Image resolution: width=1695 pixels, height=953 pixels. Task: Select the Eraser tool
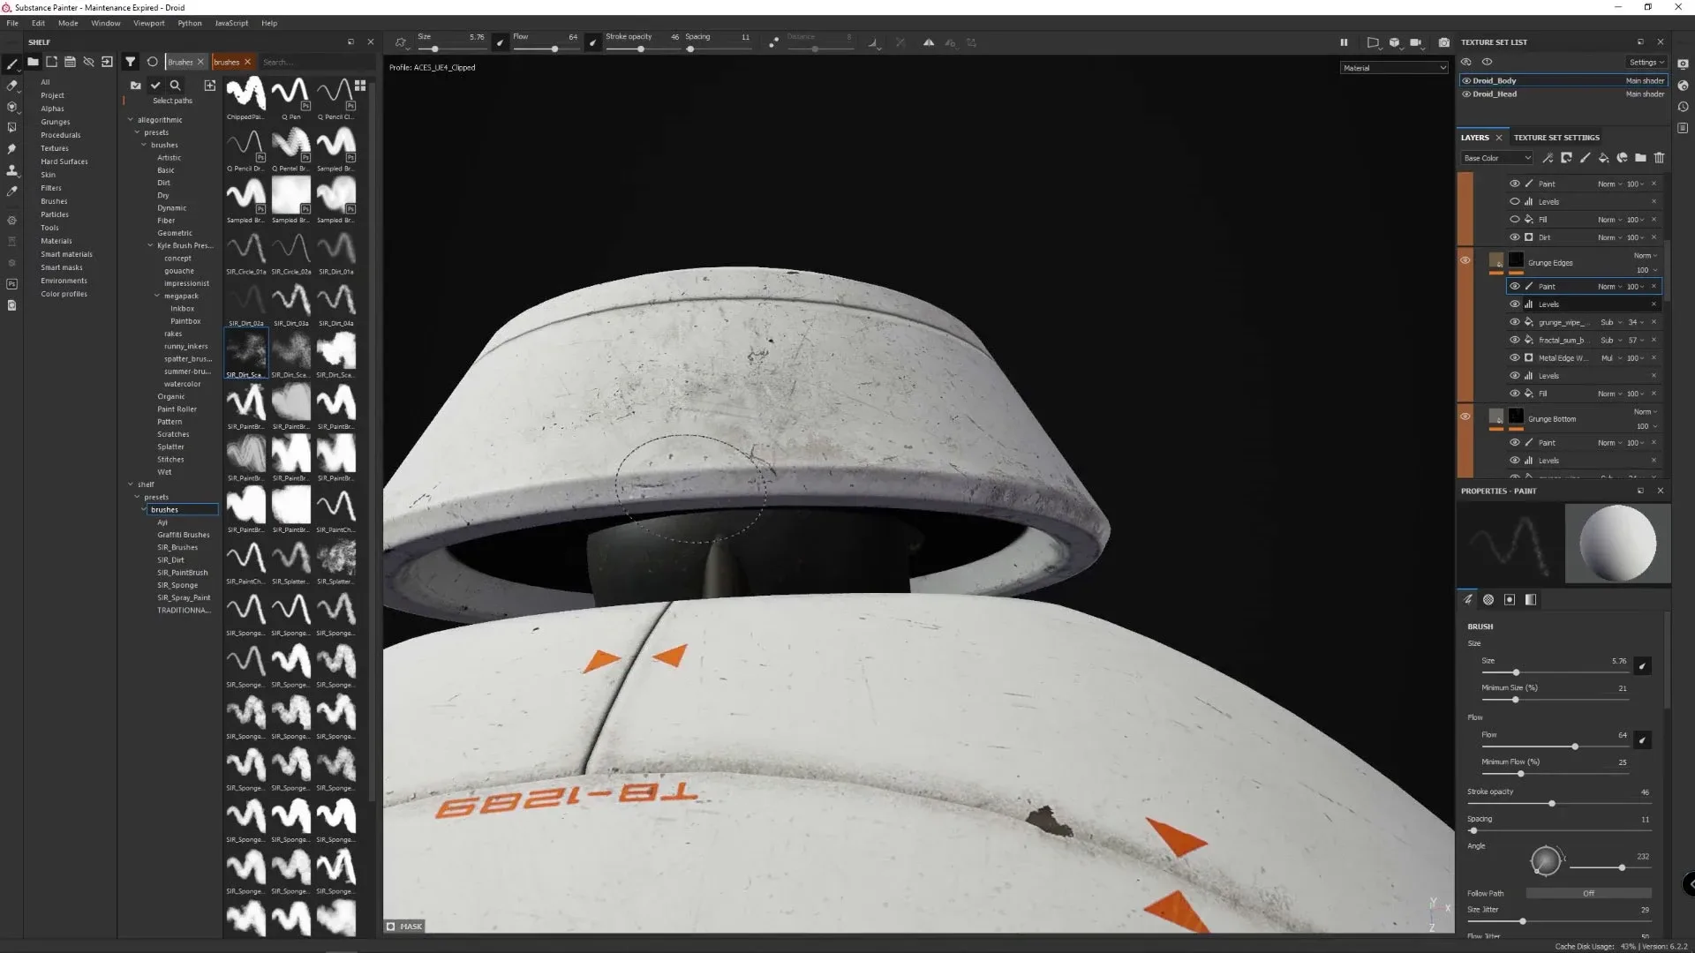pyautogui.click(x=11, y=86)
